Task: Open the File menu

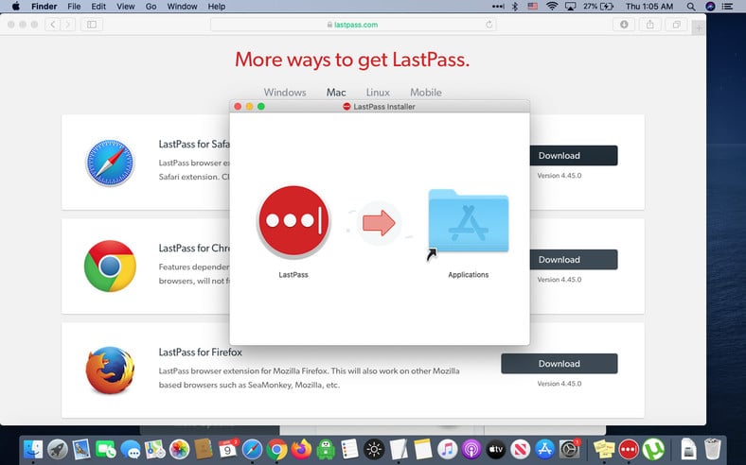Action: click(x=74, y=7)
